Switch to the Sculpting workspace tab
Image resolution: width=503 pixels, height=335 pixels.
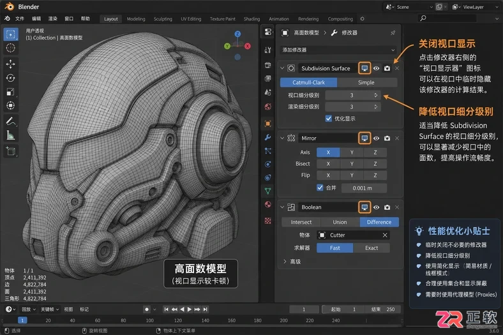(x=163, y=19)
